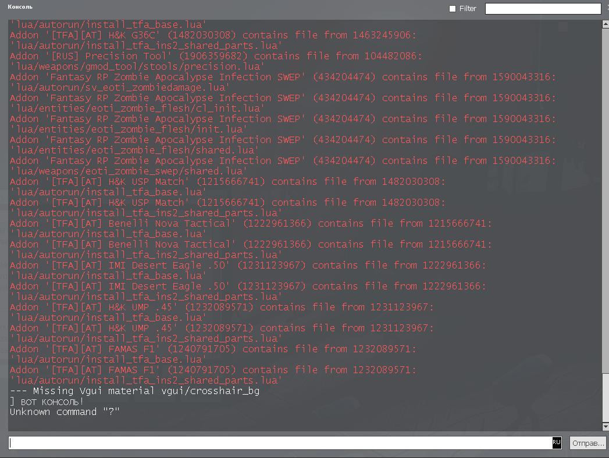Click addon ID 104482086 in the Precision Tool line
The width and height of the screenshot is (609, 458).
click(390, 56)
